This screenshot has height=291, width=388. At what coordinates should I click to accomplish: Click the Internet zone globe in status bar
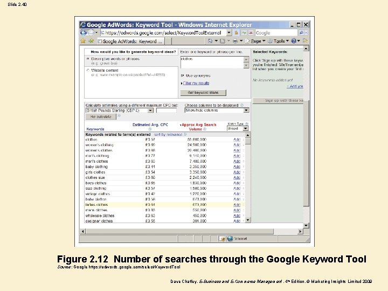coord(230,239)
